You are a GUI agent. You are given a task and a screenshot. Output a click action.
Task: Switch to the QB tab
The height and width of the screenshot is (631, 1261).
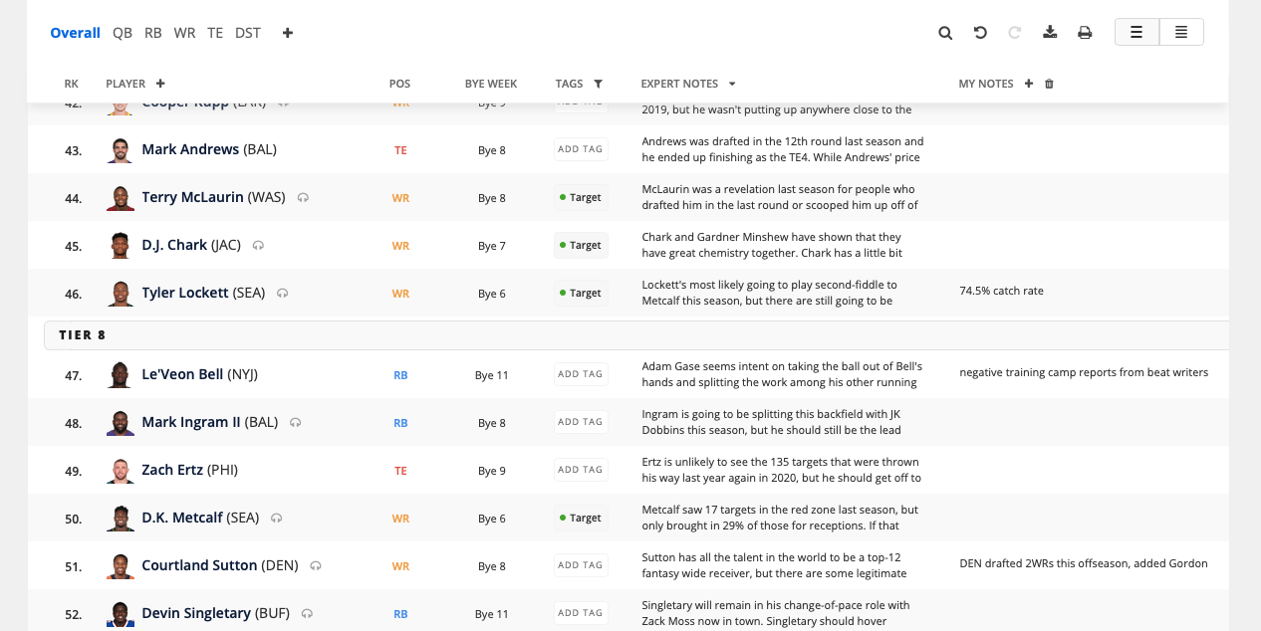(123, 33)
